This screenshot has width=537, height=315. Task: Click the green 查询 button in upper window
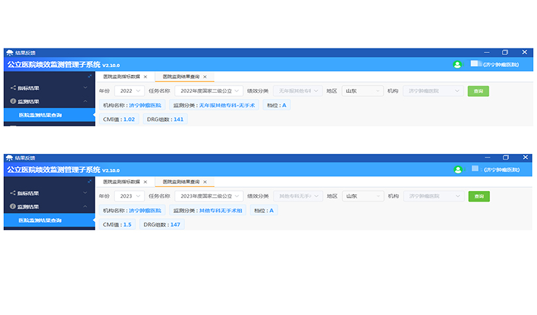coord(478,91)
